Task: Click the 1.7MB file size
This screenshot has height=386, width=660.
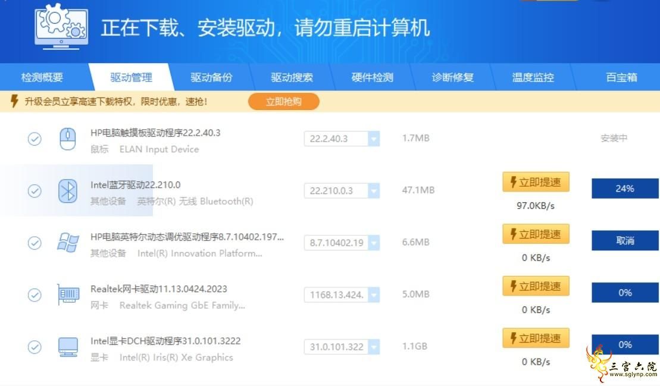Action: [x=416, y=138]
